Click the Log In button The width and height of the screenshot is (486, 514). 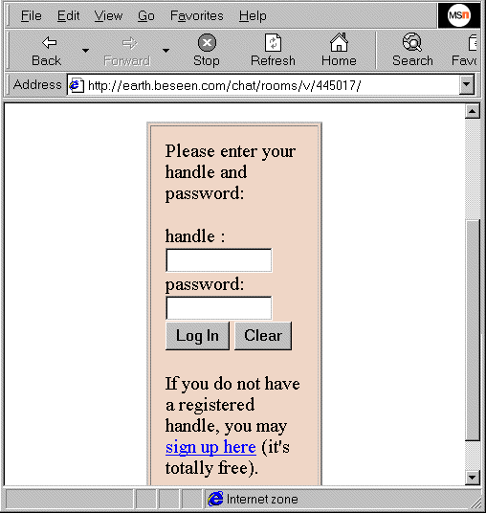(197, 336)
